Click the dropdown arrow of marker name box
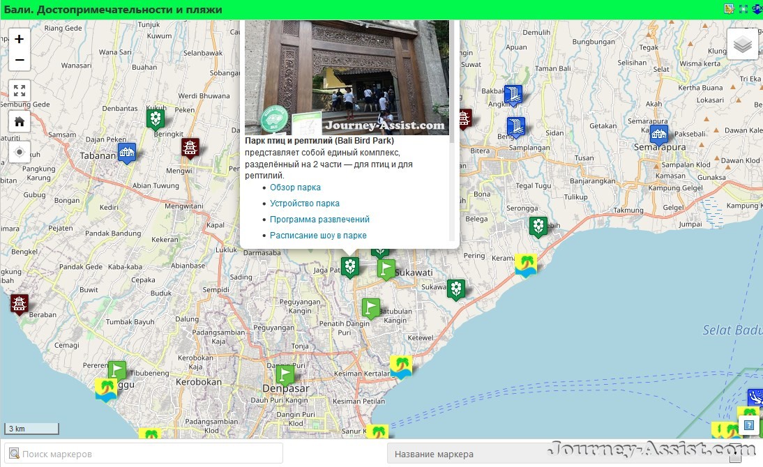 (x=735, y=454)
